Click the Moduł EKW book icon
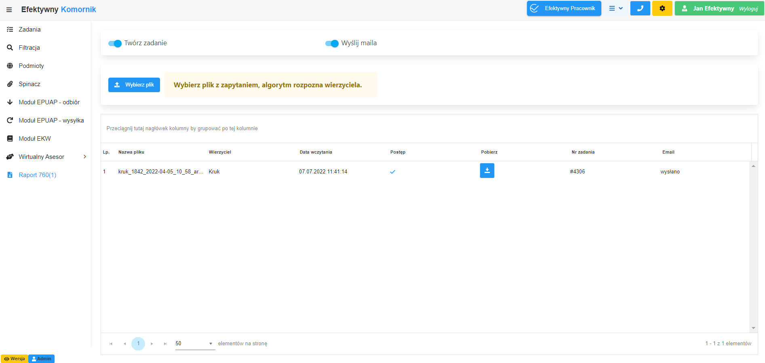The width and height of the screenshot is (765, 363). point(10,139)
